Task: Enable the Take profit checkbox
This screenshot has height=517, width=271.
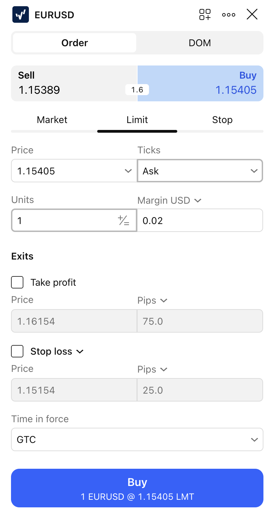Action: (18, 283)
